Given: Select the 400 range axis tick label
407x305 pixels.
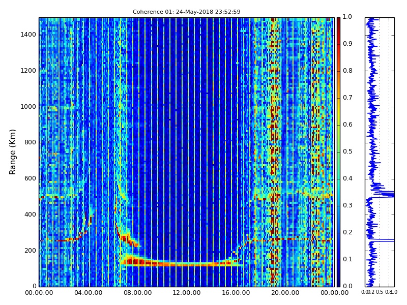Looking at the screenshot, I should click(x=31, y=215).
